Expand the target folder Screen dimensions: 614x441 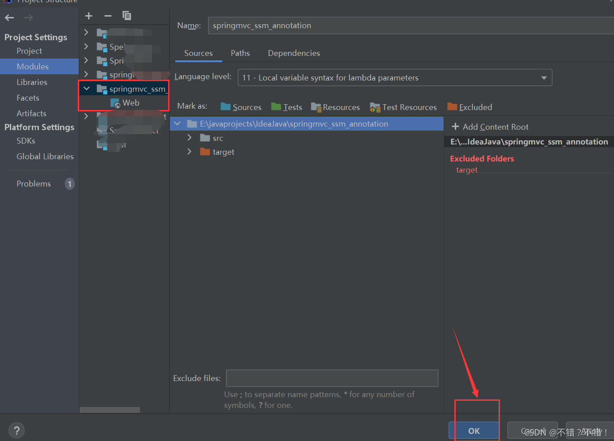click(x=189, y=151)
